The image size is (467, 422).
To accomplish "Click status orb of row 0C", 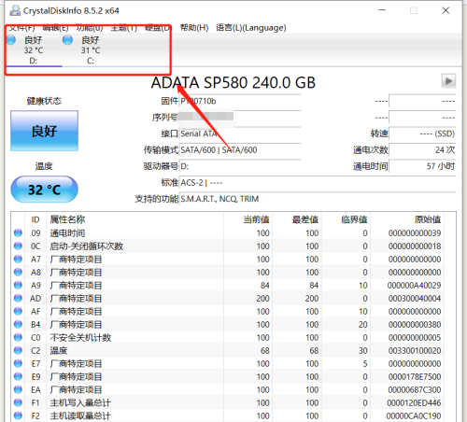I will pyautogui.click(x=18, y=246).
